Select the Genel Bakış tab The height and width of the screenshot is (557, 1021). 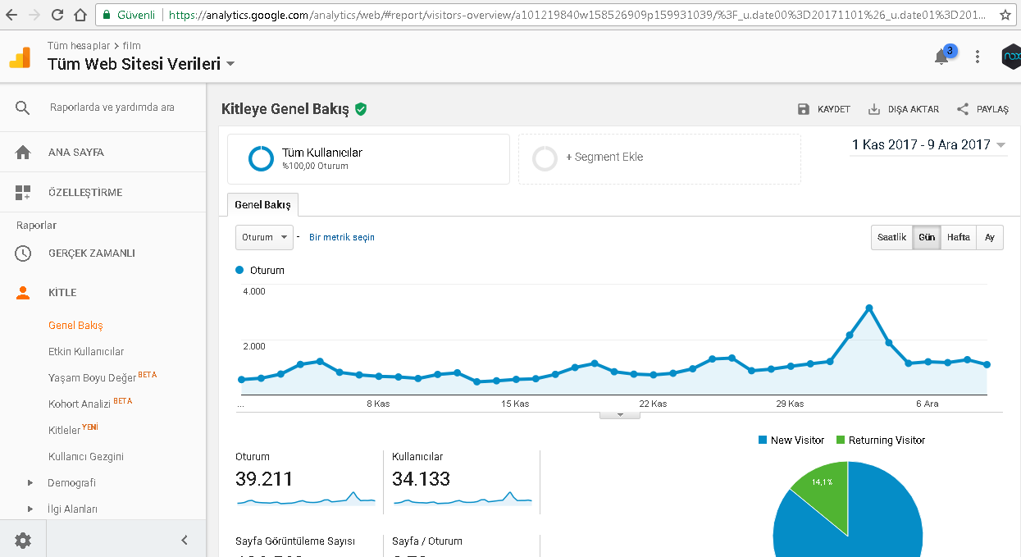click(262, 204)
